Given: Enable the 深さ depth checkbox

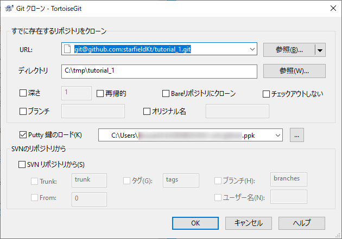Looking at the screenshot, I should pyautogui.click(x=23, y=93).
